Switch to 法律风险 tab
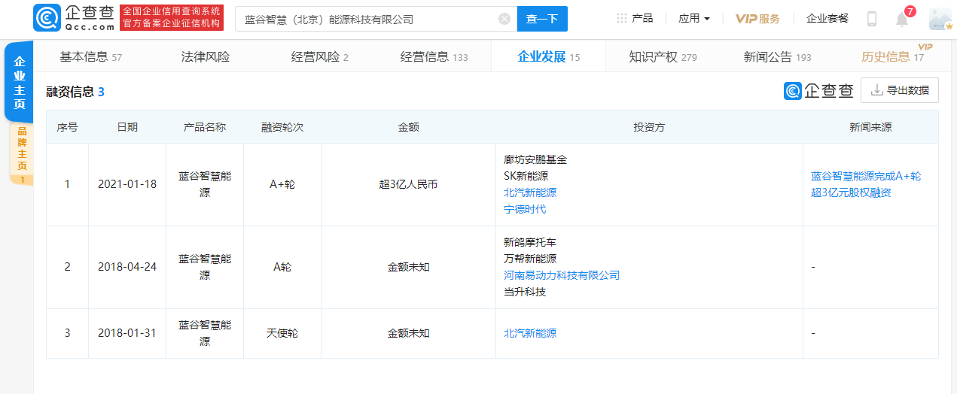957x394 pixels. pyautogui.click(x=206, y=56)
